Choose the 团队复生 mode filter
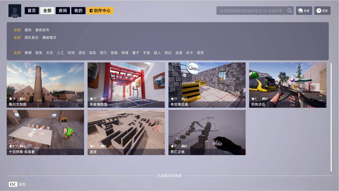 click(x=31, y=37)
